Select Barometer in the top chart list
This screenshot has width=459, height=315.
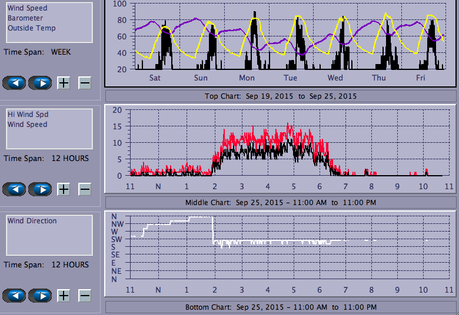pos(25,18)
